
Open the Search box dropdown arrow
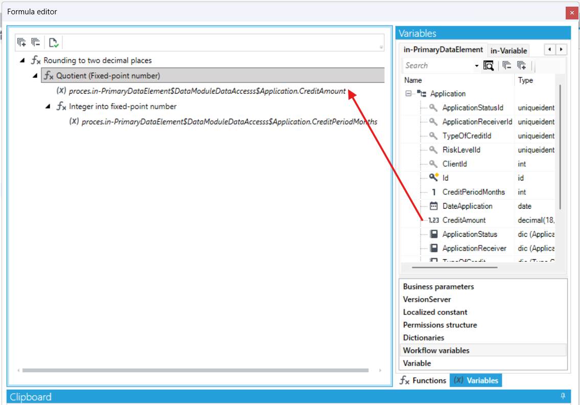[476, 66]
